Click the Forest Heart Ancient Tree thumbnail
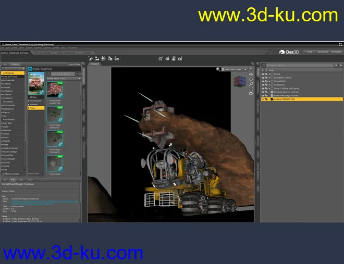The width and height of the screenshot is (344, 264). (x=55, y=91)
